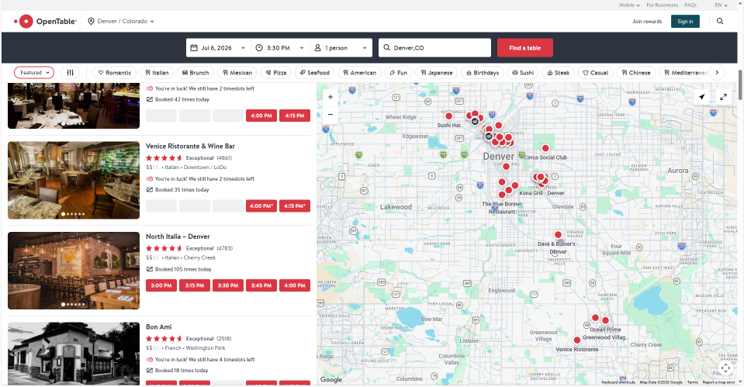
Task: Filter by American cuisine
Action: click(x=359, y=73)
